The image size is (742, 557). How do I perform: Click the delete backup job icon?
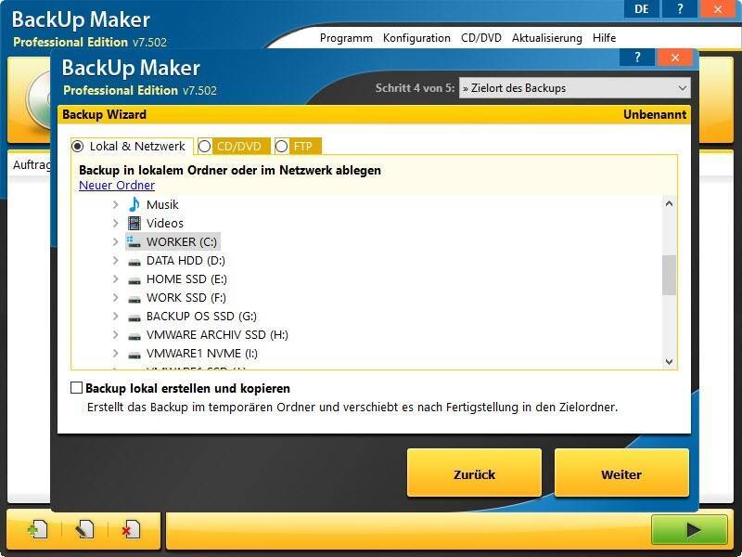pyautogui.click(x=130, y=529)
